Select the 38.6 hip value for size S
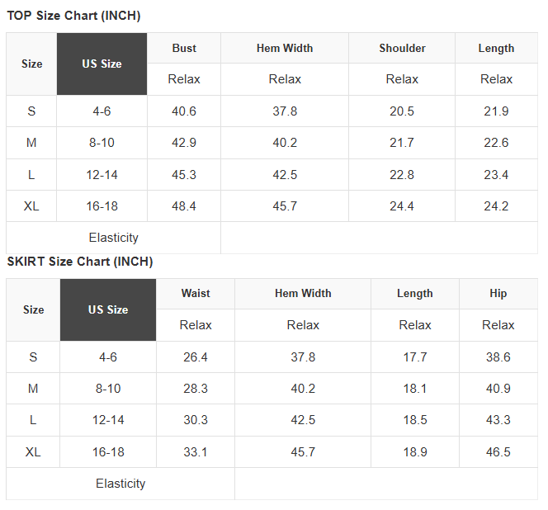 [498, 357]
